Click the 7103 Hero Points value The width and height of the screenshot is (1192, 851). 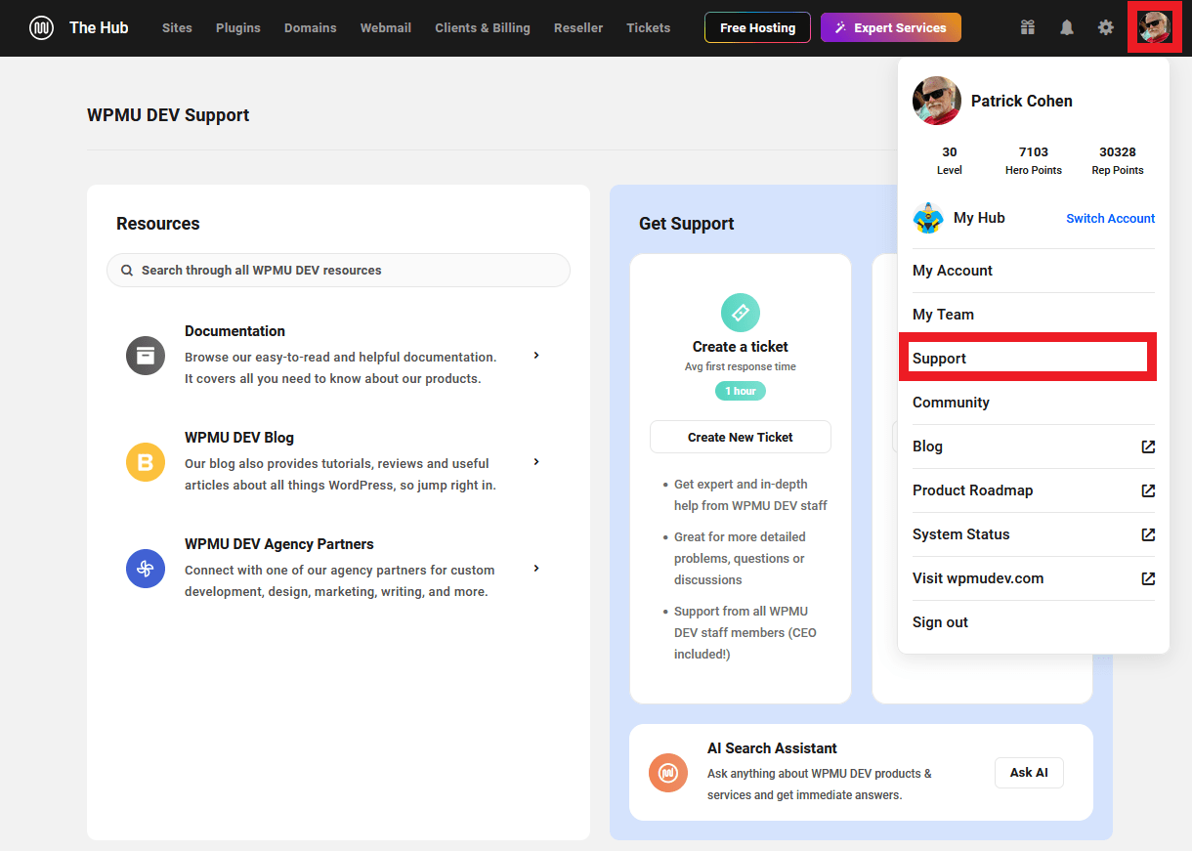pyautogui.click(x=1034, y=152)
